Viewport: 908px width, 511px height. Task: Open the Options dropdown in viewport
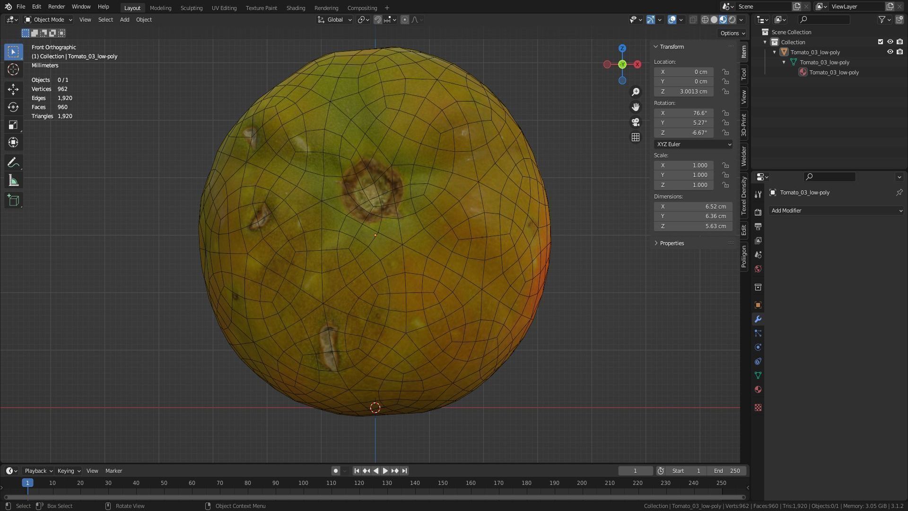(733, 33)
